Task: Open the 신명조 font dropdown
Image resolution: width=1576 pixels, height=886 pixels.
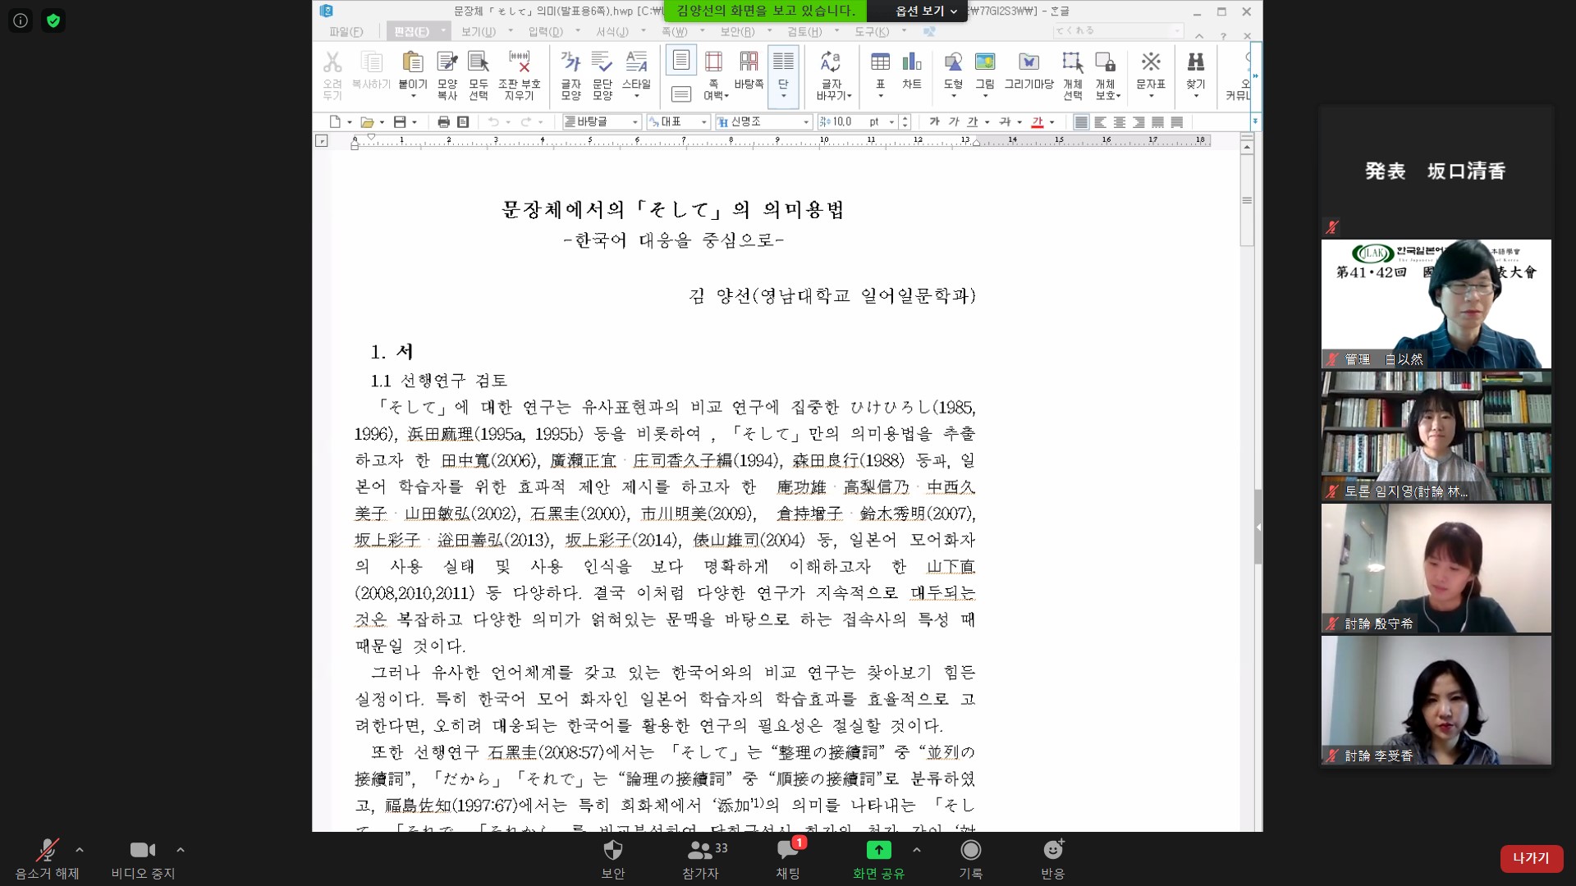Action: tap(805, 122)
